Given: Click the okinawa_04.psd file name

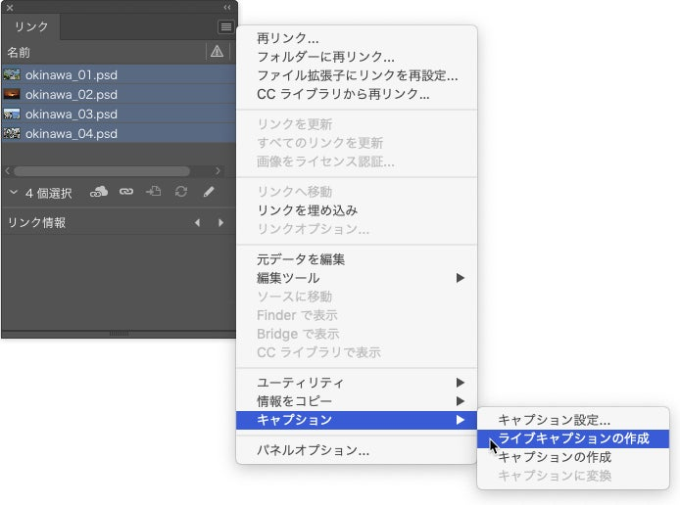Looking at the screenshot, I should point(72,133).
